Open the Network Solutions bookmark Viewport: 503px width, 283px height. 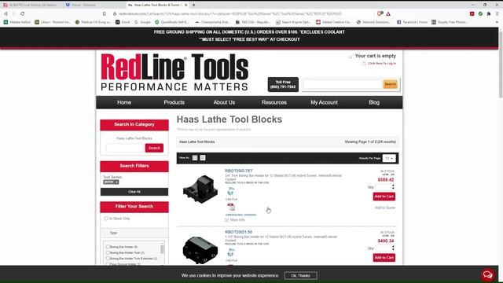coord(374,22)
